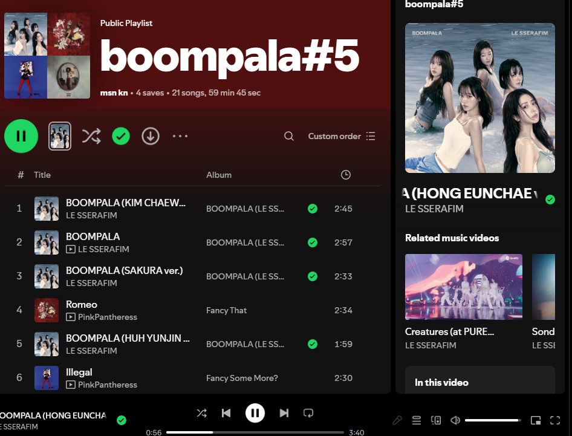Image resolution: width=572 pixels, height=436 pixels.
Task: Toggle the saved checkmark for BOOMPALA (HUH YUNJIN track
Action: click(x=312, y=344)
